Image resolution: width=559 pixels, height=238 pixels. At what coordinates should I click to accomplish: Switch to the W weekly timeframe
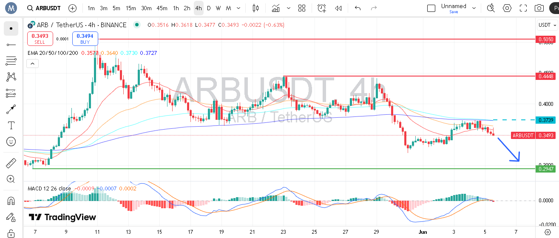(218, 8)
